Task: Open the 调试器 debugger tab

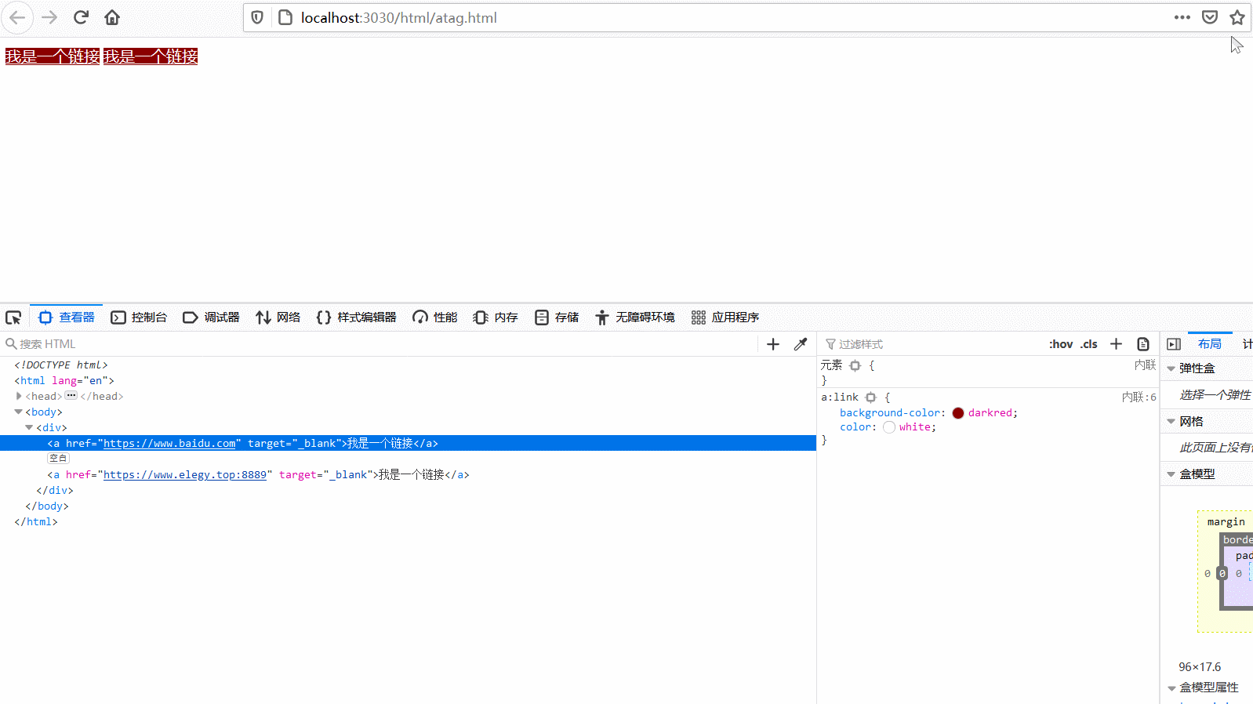Action: coord(211,318)
